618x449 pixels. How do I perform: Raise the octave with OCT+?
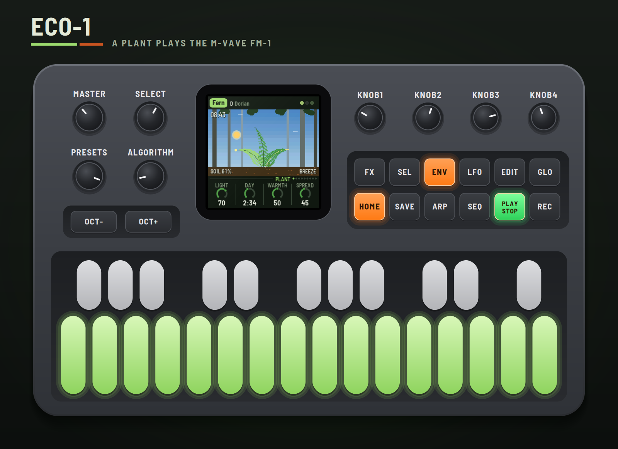[x=148, y=222]
